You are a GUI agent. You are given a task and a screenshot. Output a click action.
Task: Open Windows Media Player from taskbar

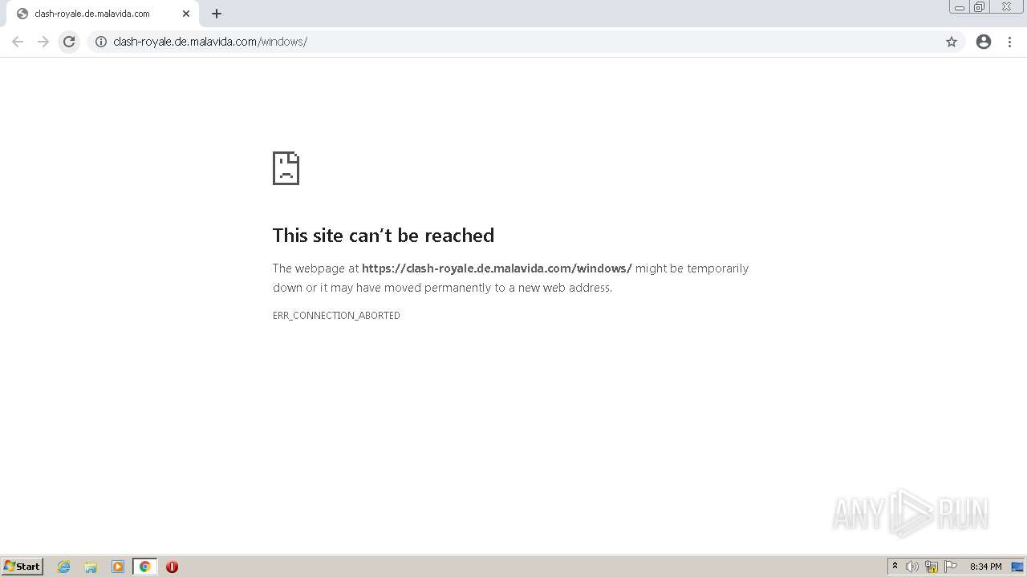[x=118, y=567]
